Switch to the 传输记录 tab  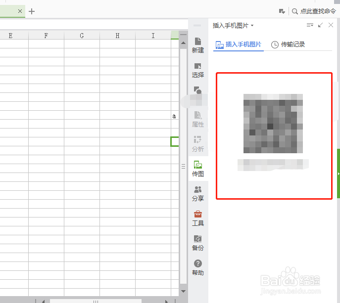[288, 44]
